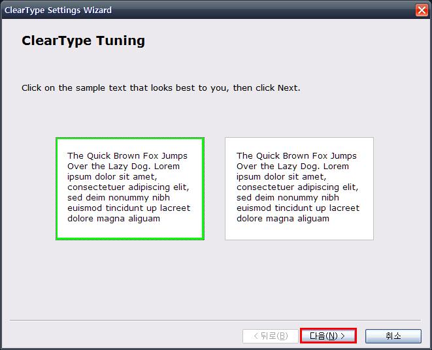Select the green-highlighted left sample text box
Viewport: 432px width, 350px height.
pyautogui.click(x=130, y=189)
